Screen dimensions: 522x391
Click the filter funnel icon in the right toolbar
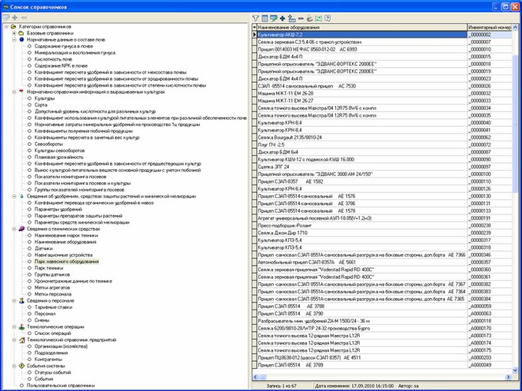pyautogui.click(x=256, y=18)
